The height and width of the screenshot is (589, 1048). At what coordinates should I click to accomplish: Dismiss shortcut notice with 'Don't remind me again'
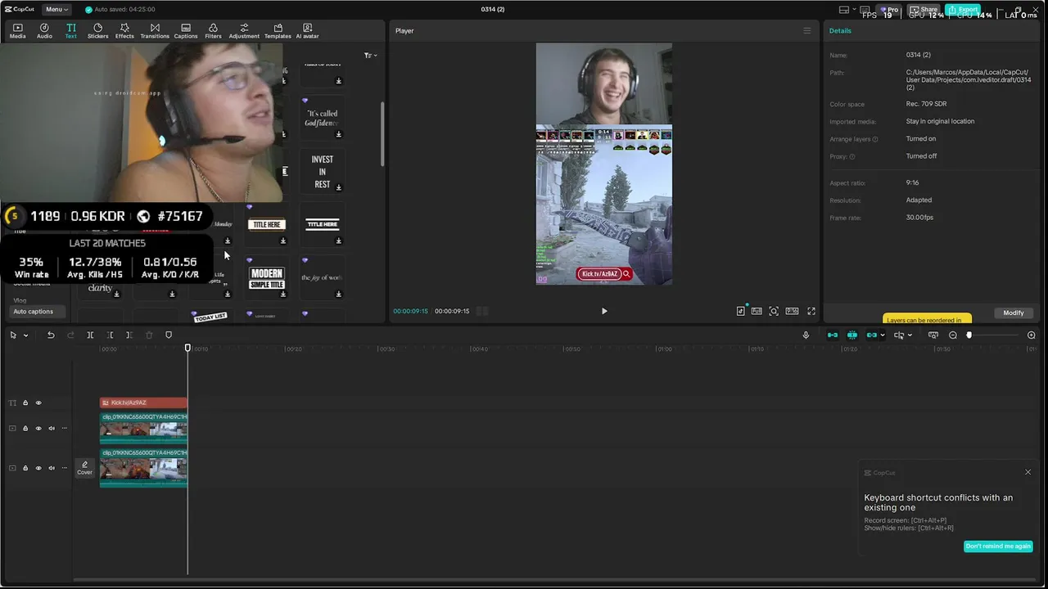coord(998,546)
